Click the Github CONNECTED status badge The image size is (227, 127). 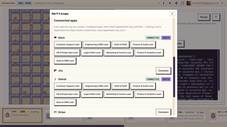point(153,79)
